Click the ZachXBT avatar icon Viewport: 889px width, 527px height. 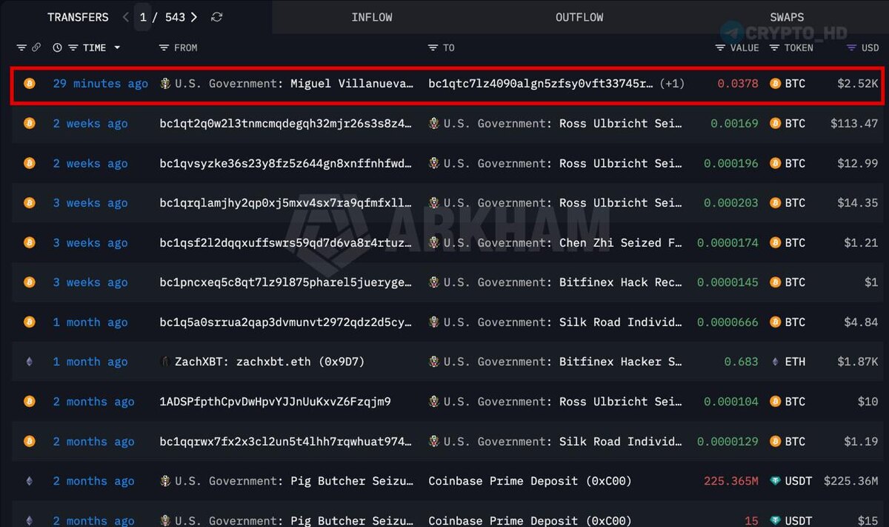click(x=165, y=362)
